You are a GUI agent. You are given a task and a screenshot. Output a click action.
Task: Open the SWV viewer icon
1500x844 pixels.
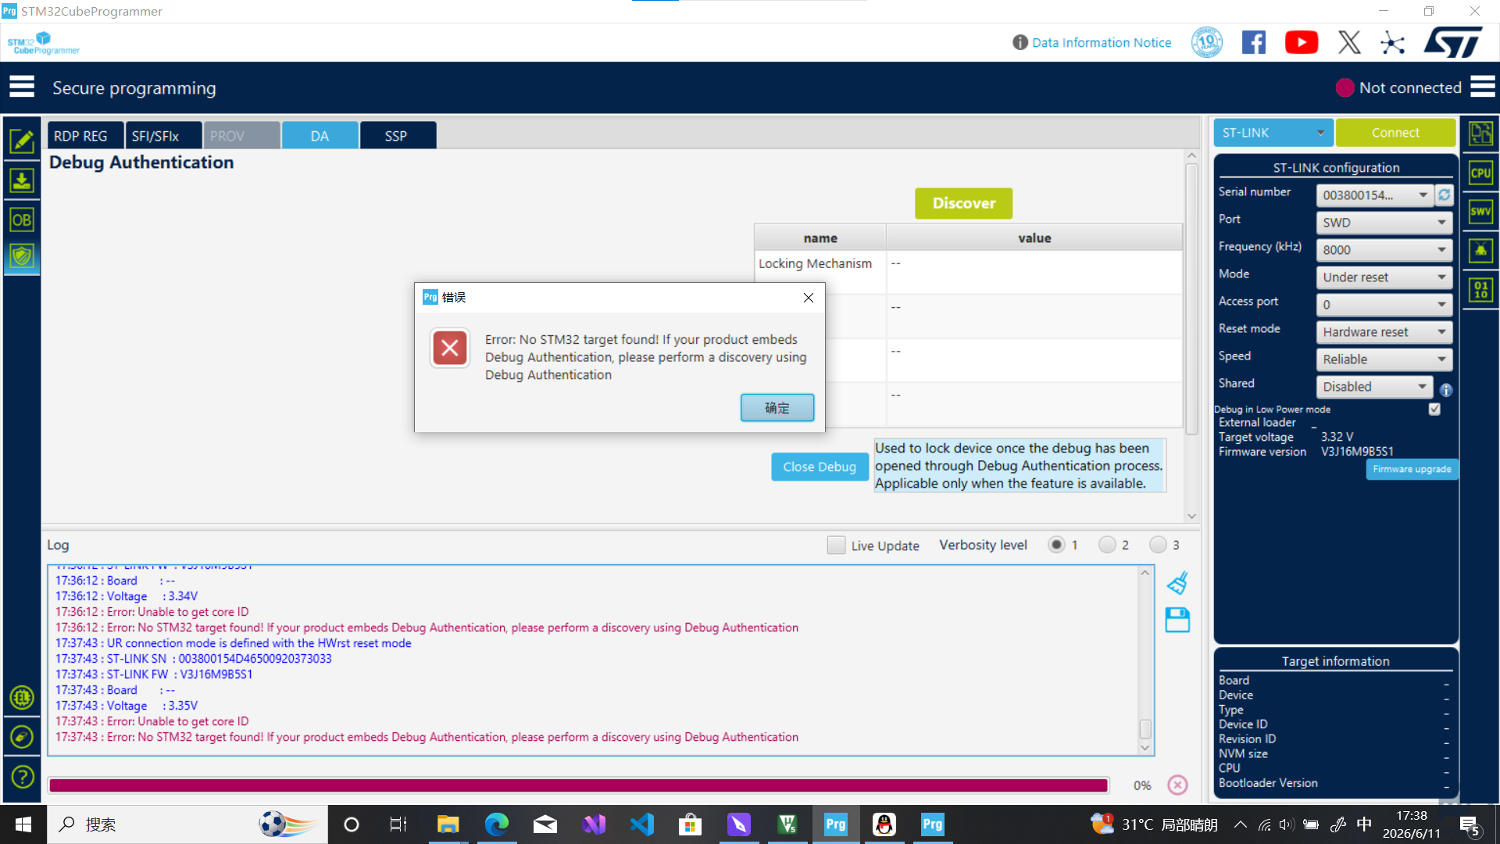[x=1480, y=211]
